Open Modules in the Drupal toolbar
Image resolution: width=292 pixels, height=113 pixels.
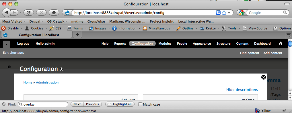pyautogui.click(x=165, y=43)
